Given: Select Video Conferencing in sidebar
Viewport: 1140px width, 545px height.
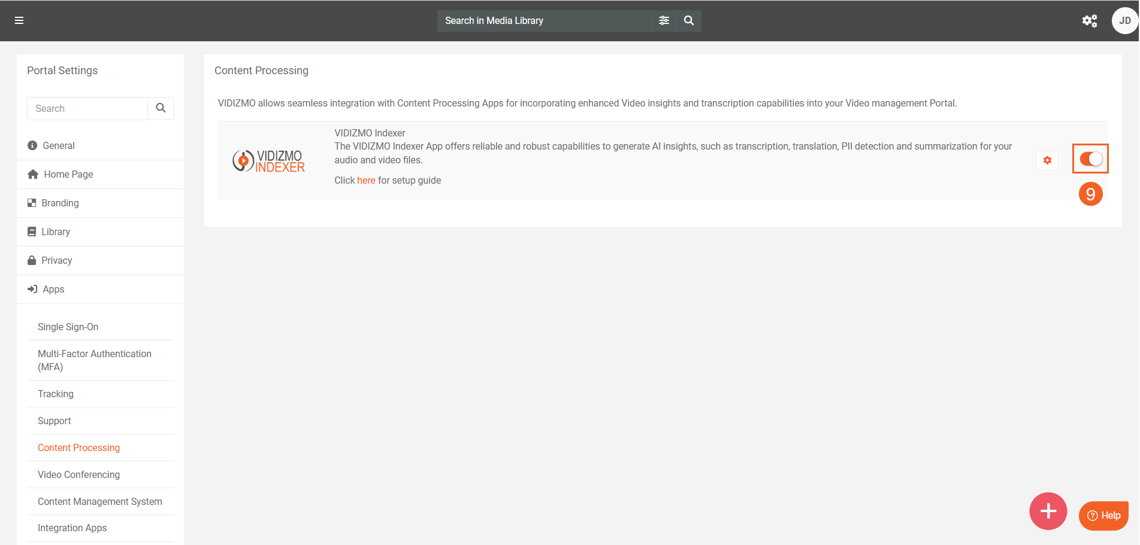Looking at the screenshot, I should click(78, 475).
